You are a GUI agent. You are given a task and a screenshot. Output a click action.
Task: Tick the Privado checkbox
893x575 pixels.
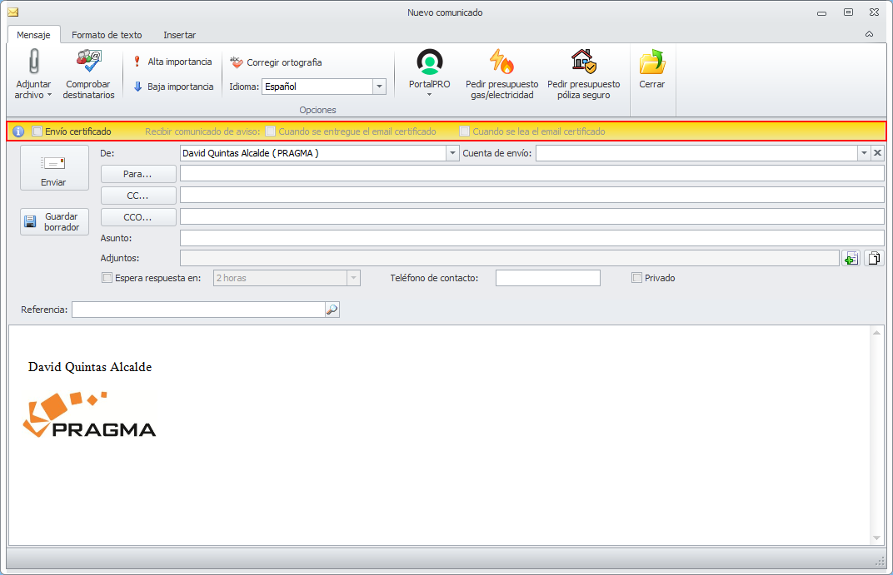(x=637, y=278)
